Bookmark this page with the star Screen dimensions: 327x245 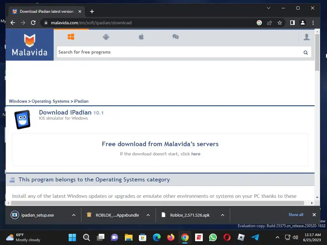280,23
